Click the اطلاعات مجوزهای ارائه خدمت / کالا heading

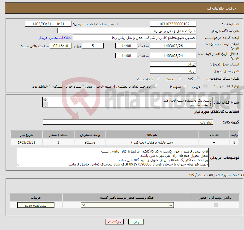point(216,175)
